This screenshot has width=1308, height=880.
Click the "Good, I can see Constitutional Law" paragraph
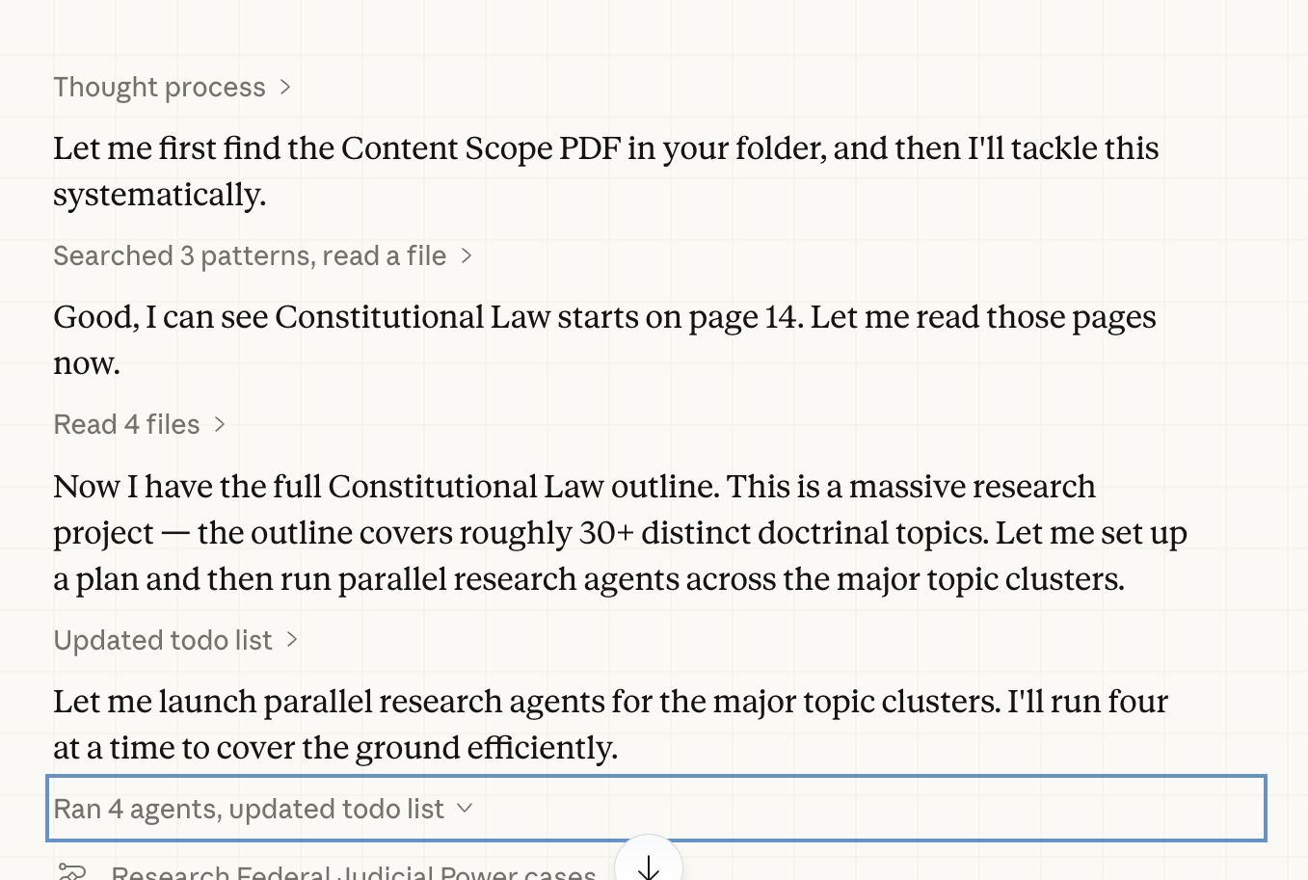[604, 340]
